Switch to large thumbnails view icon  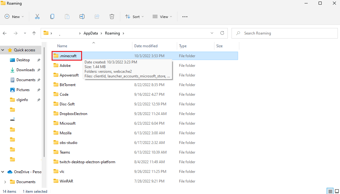(336, 191)
